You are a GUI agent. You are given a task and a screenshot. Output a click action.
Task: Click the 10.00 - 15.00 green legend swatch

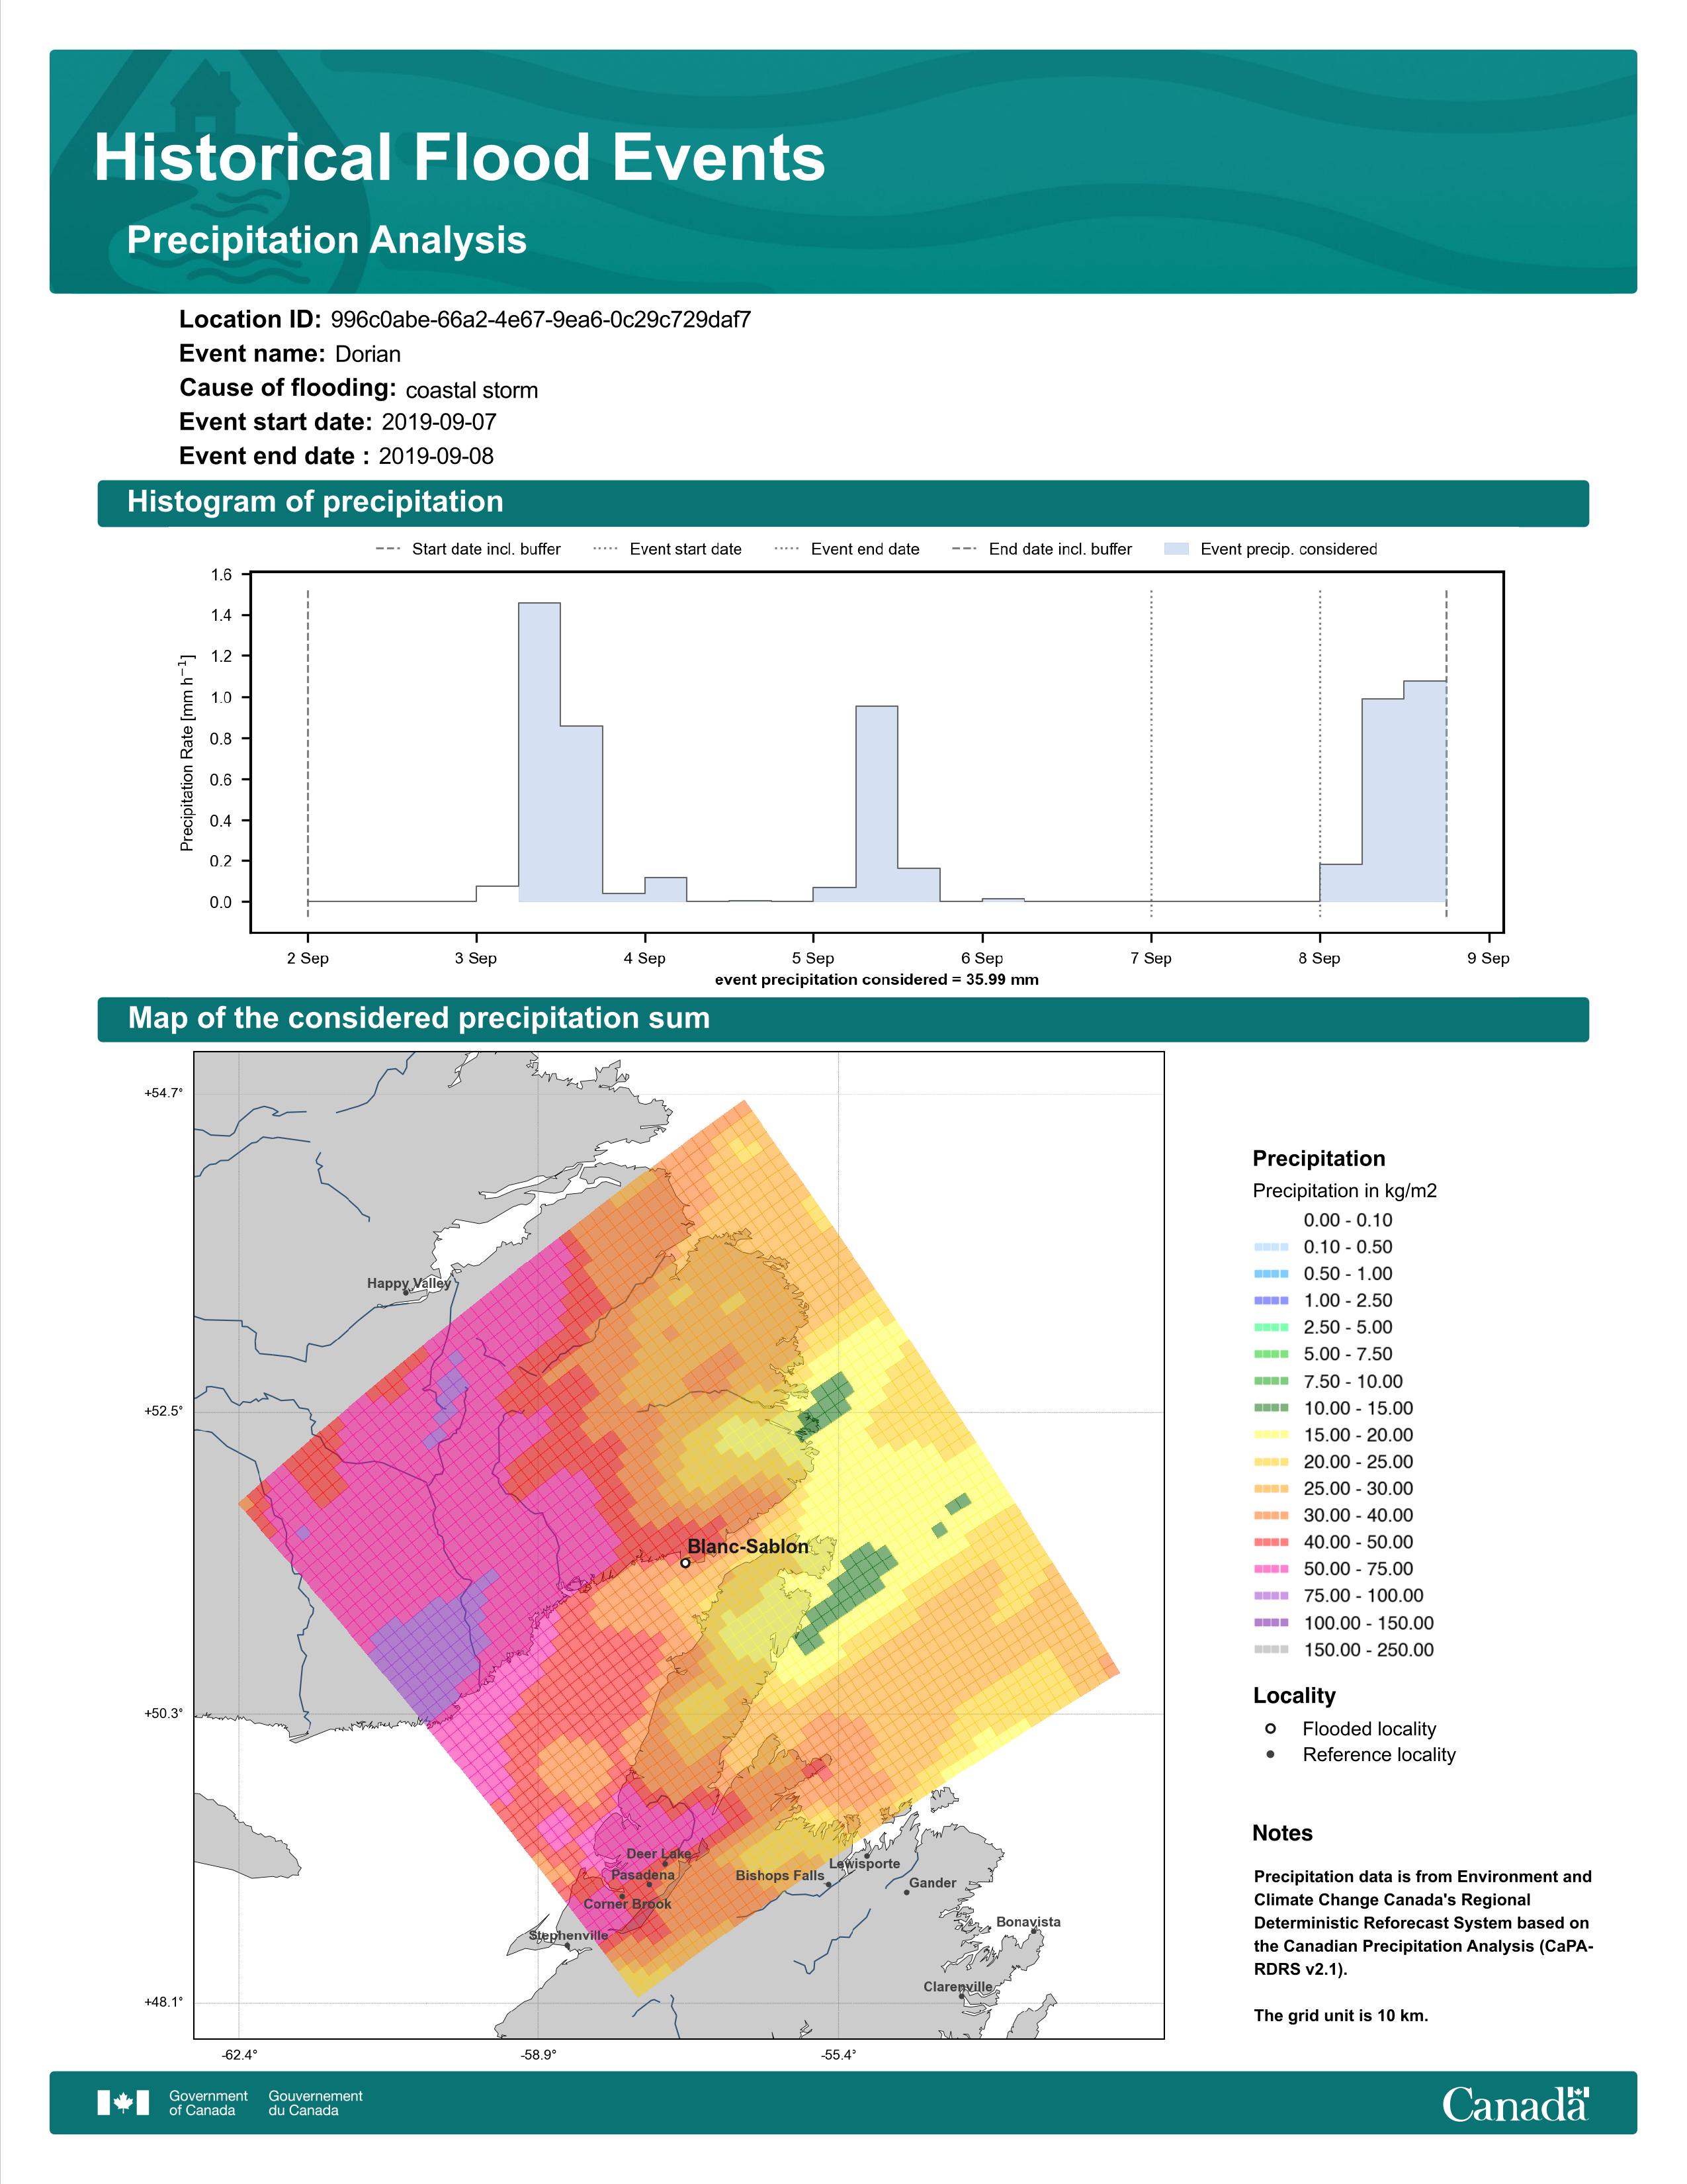tap(1272, 1408)
